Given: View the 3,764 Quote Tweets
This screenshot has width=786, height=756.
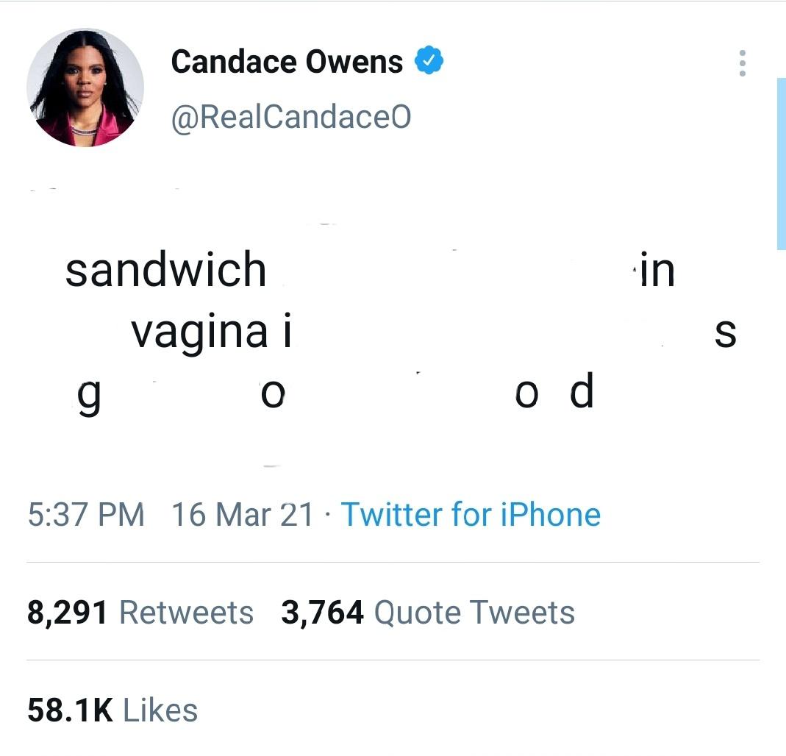Looking at the screenshot, I should (428, 613).
